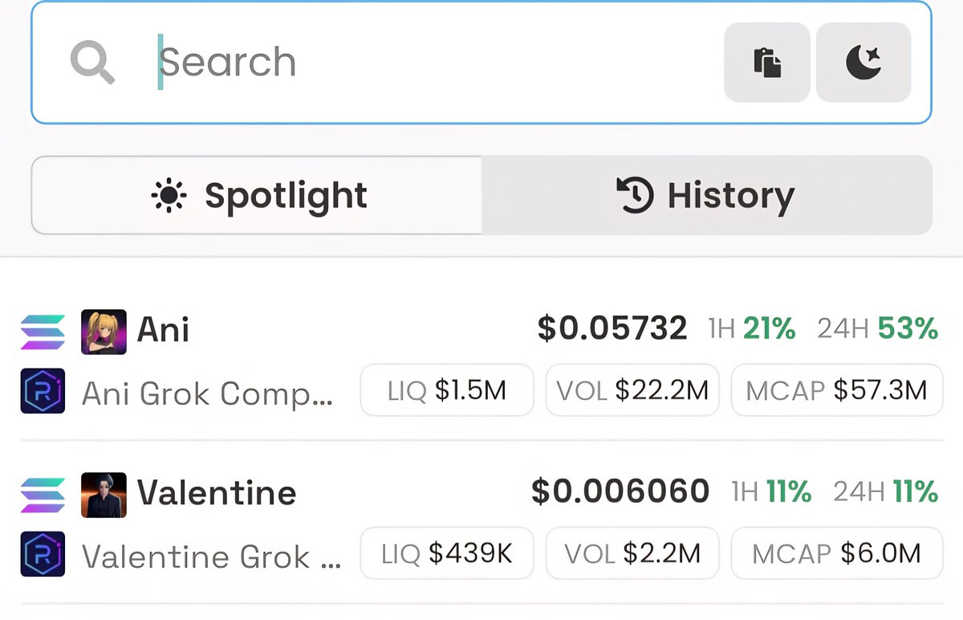Click the Solana logo beside Valentine
963x620 pixels.
tap(43, 494)
